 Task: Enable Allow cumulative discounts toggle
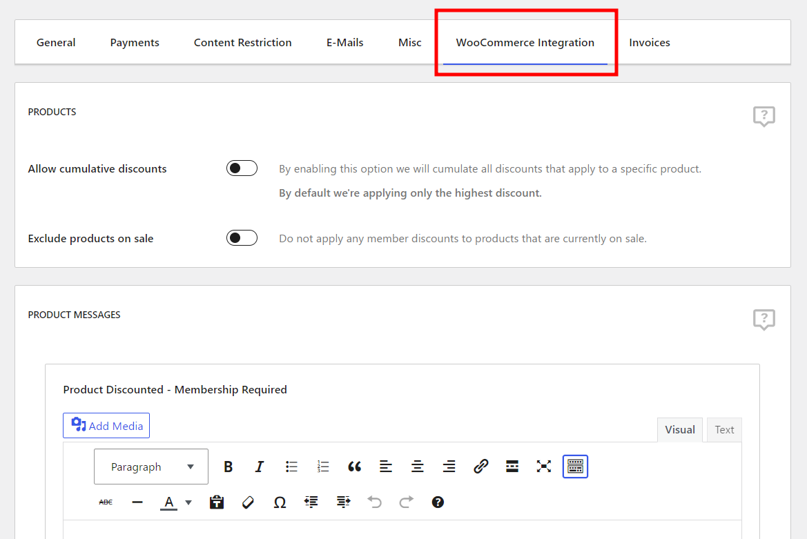pyautogui.click(x=242, y=168)
